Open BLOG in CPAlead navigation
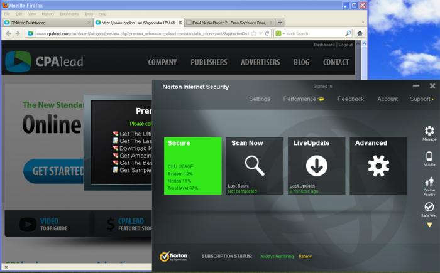The height and width of the screenshot is (273, 440). point(301,62)
